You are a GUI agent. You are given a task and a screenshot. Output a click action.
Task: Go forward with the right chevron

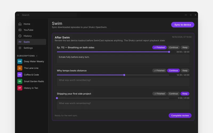coord(19,15)
